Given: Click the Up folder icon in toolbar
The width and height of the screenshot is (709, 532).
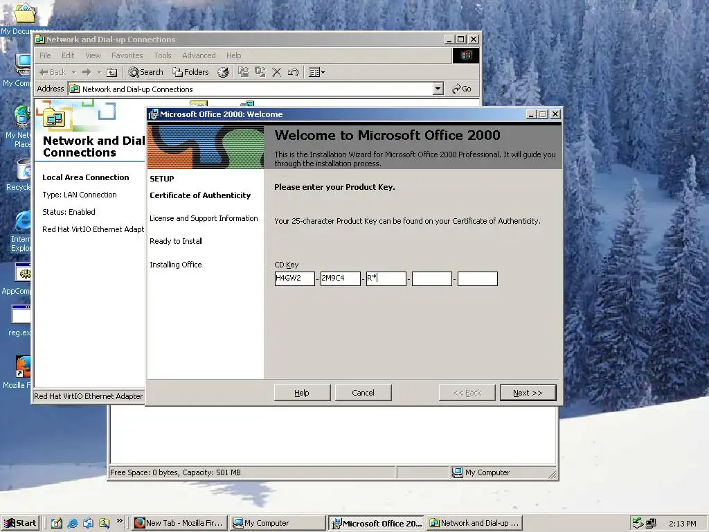Looking at the screenshot, I should click(111, 72).
